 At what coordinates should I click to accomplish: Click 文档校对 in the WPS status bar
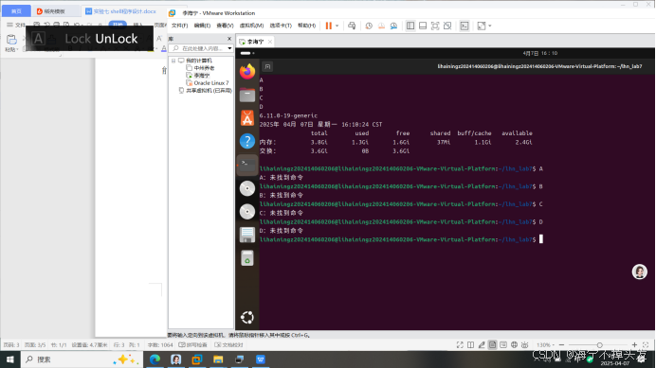click(228, 345)
